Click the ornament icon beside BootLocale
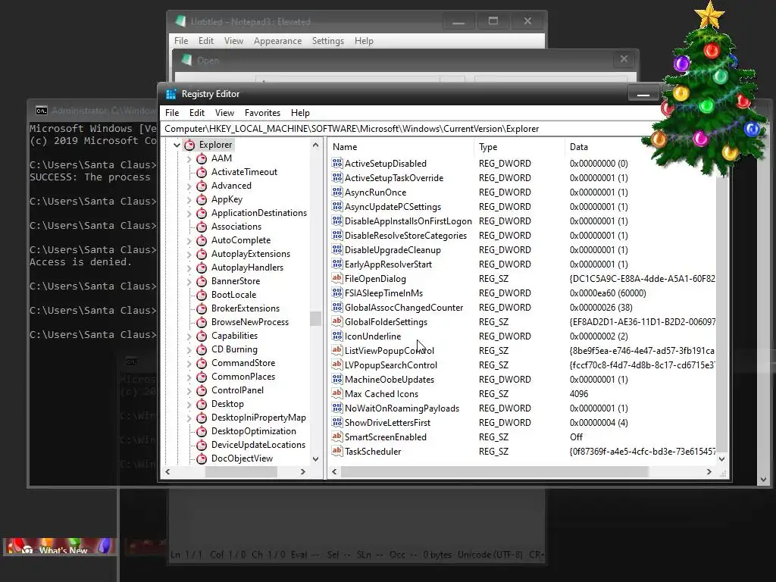This screenshot has width=776, height=582. point(202,295)
